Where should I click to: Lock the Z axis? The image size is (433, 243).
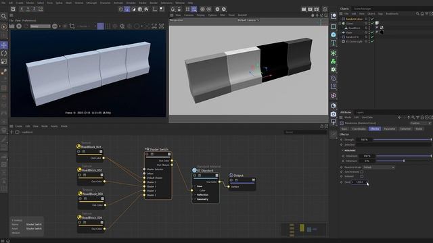coord(34,9)
